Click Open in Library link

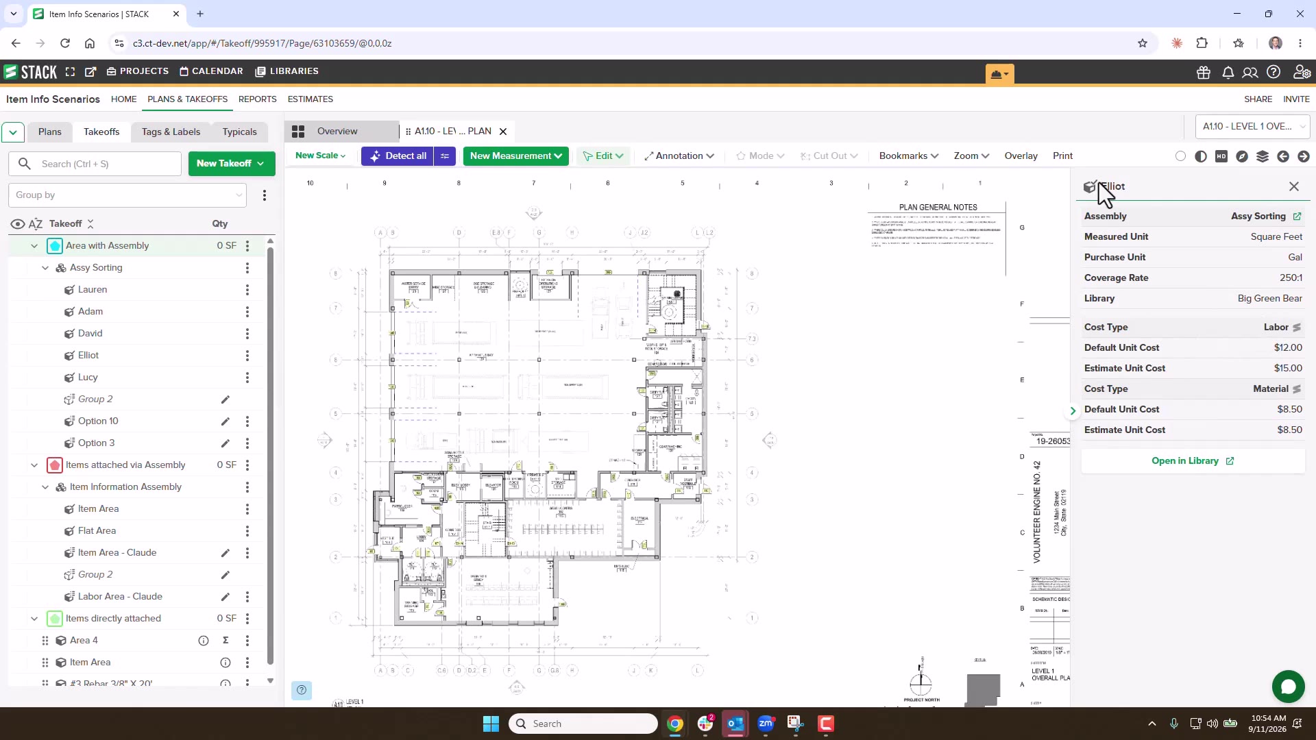(x=1193, y=461)
